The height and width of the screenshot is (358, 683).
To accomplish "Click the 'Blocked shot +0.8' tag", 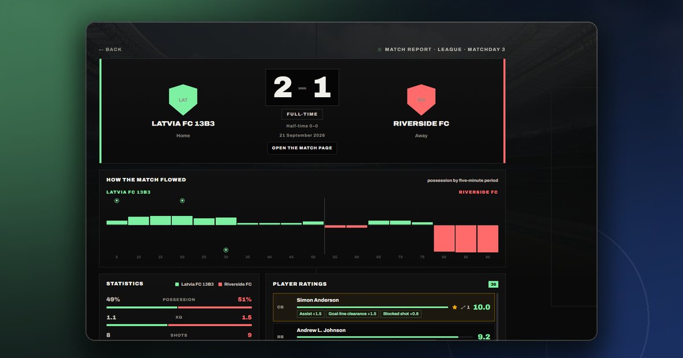I will [x=401, y=314].
